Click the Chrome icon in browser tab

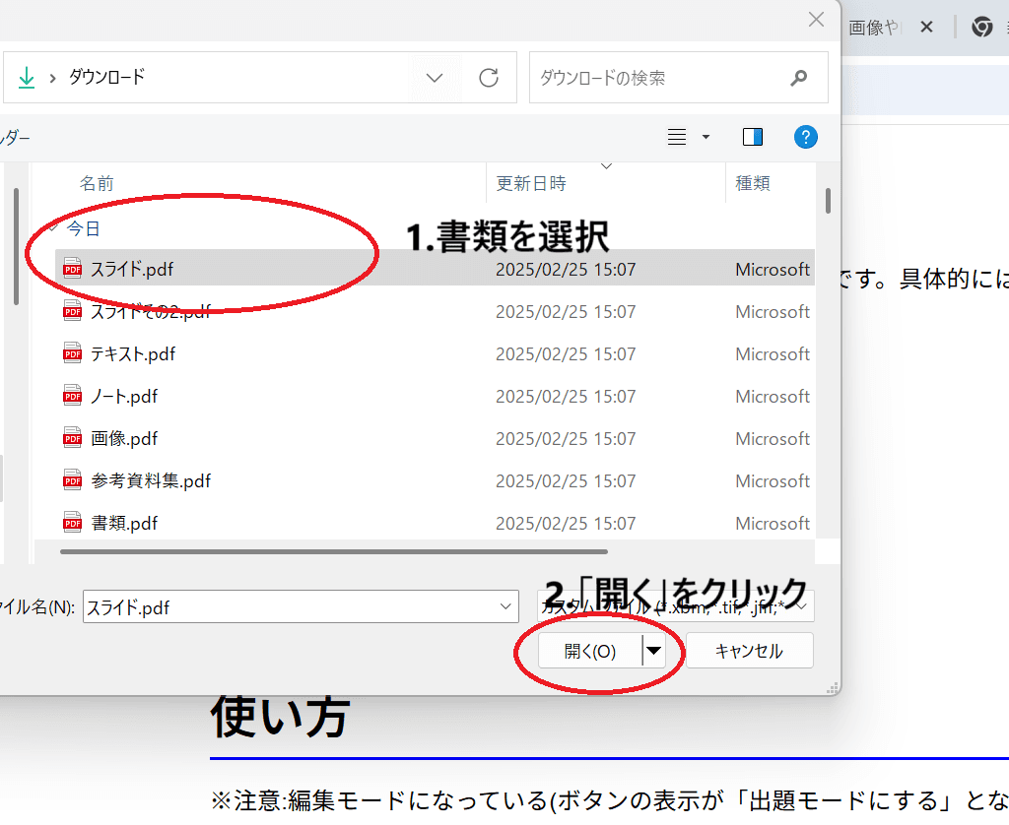pos(982,27)
